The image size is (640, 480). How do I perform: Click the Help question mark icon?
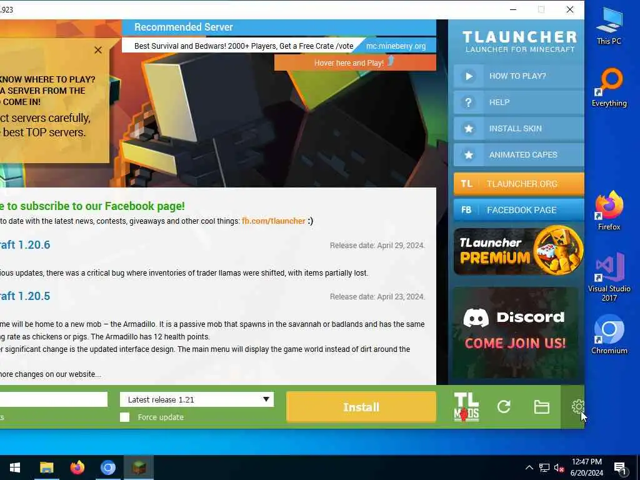tap(469, 102)
